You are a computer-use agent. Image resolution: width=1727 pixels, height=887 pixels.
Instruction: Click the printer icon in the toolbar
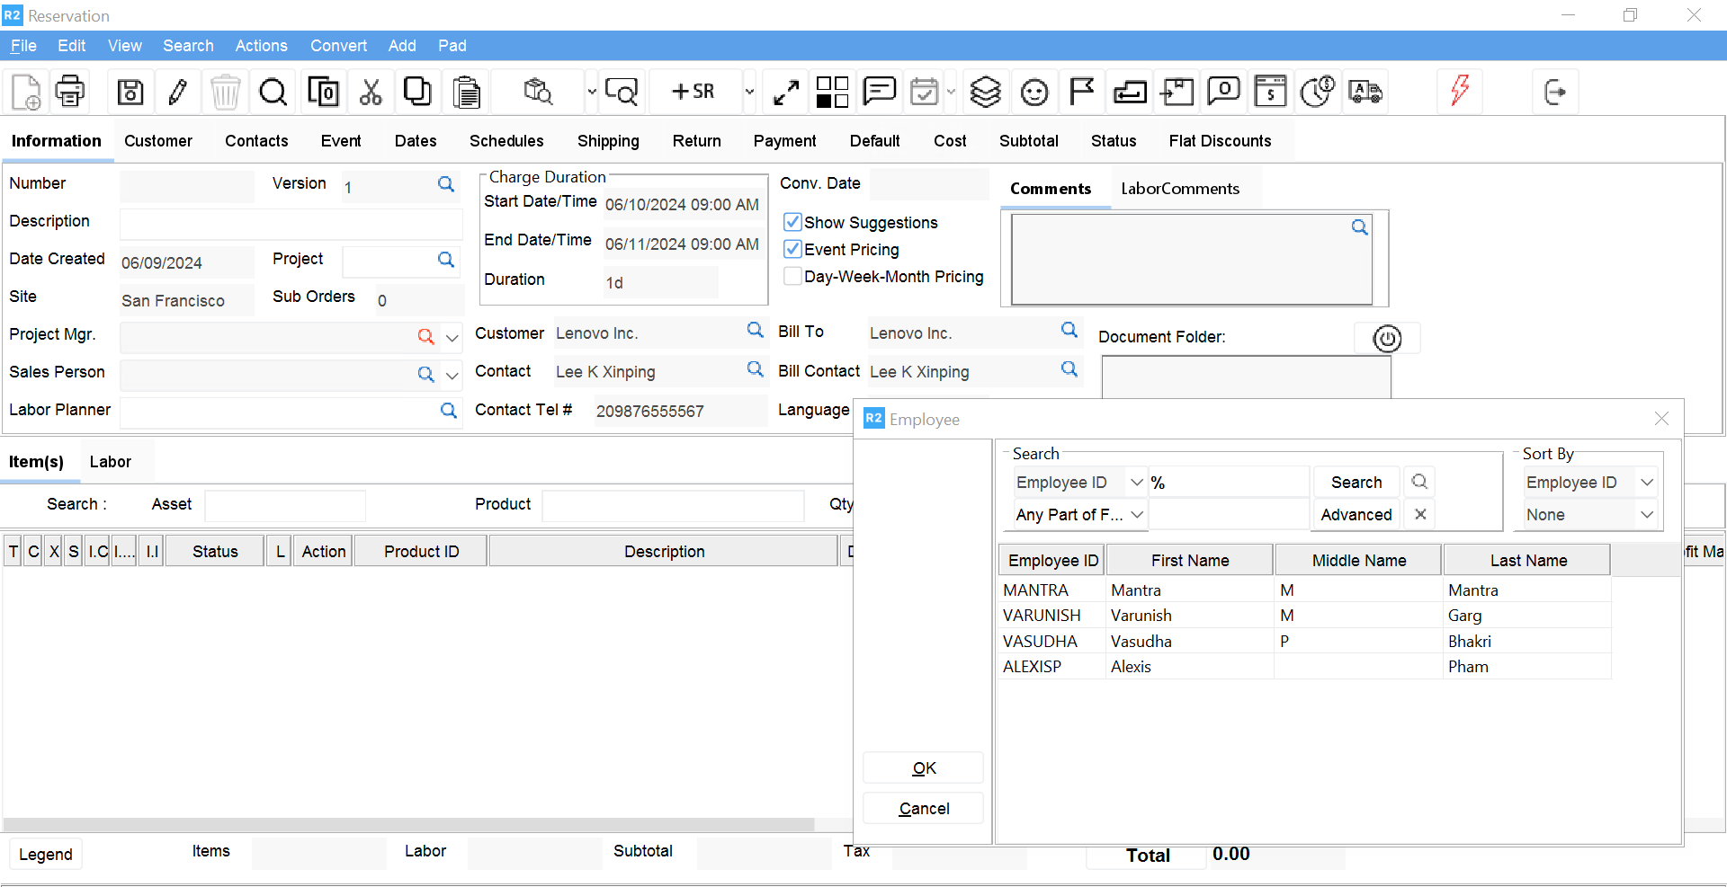click(70, 92)
